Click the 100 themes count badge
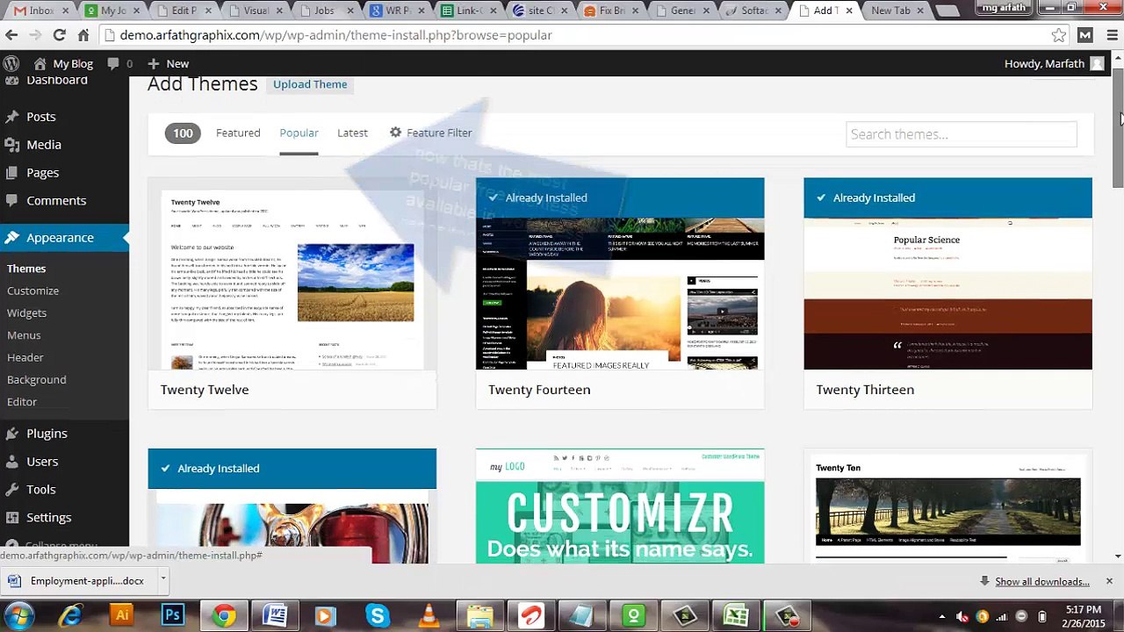Viewport: 1124px width, 632px height. click(183, 133)
